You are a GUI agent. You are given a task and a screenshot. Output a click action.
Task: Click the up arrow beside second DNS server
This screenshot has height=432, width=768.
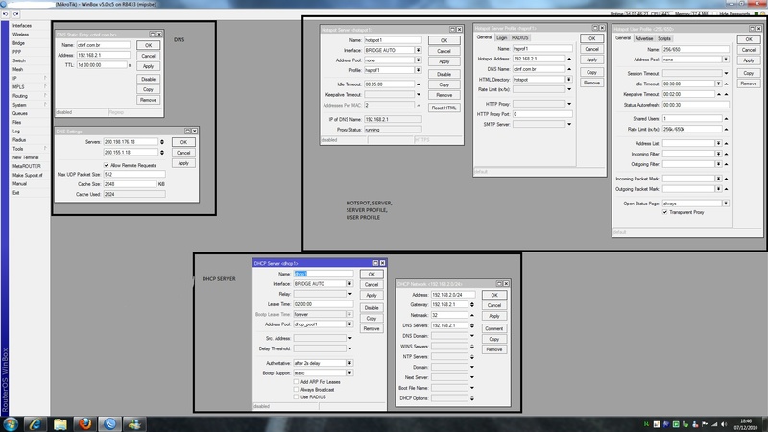pyautogui.click(x=161, y=152)
